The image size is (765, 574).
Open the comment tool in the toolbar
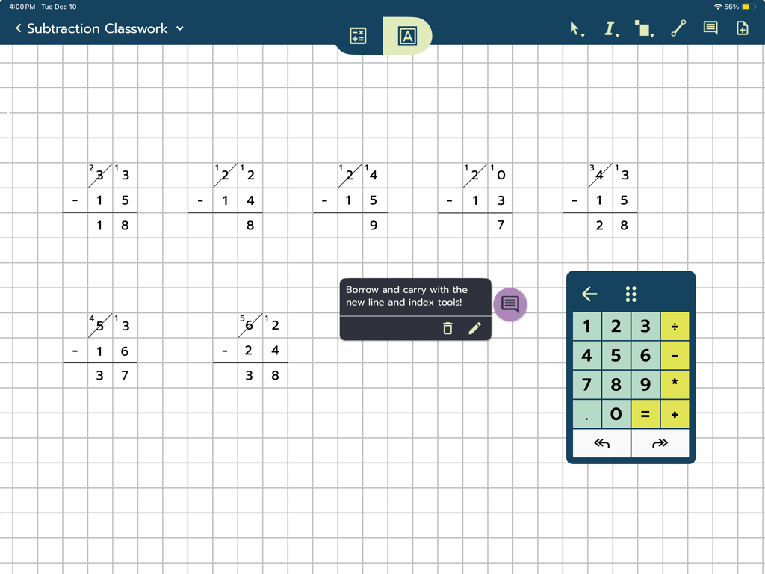pyautogui.click(x=709, y=28)
